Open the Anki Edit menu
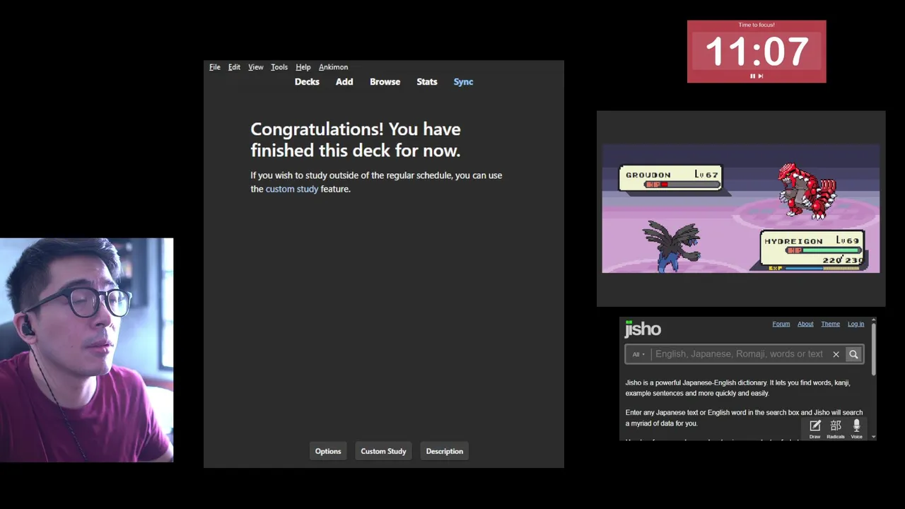Image resolution: width=905 pixels, height=509 pixels. 234,67
